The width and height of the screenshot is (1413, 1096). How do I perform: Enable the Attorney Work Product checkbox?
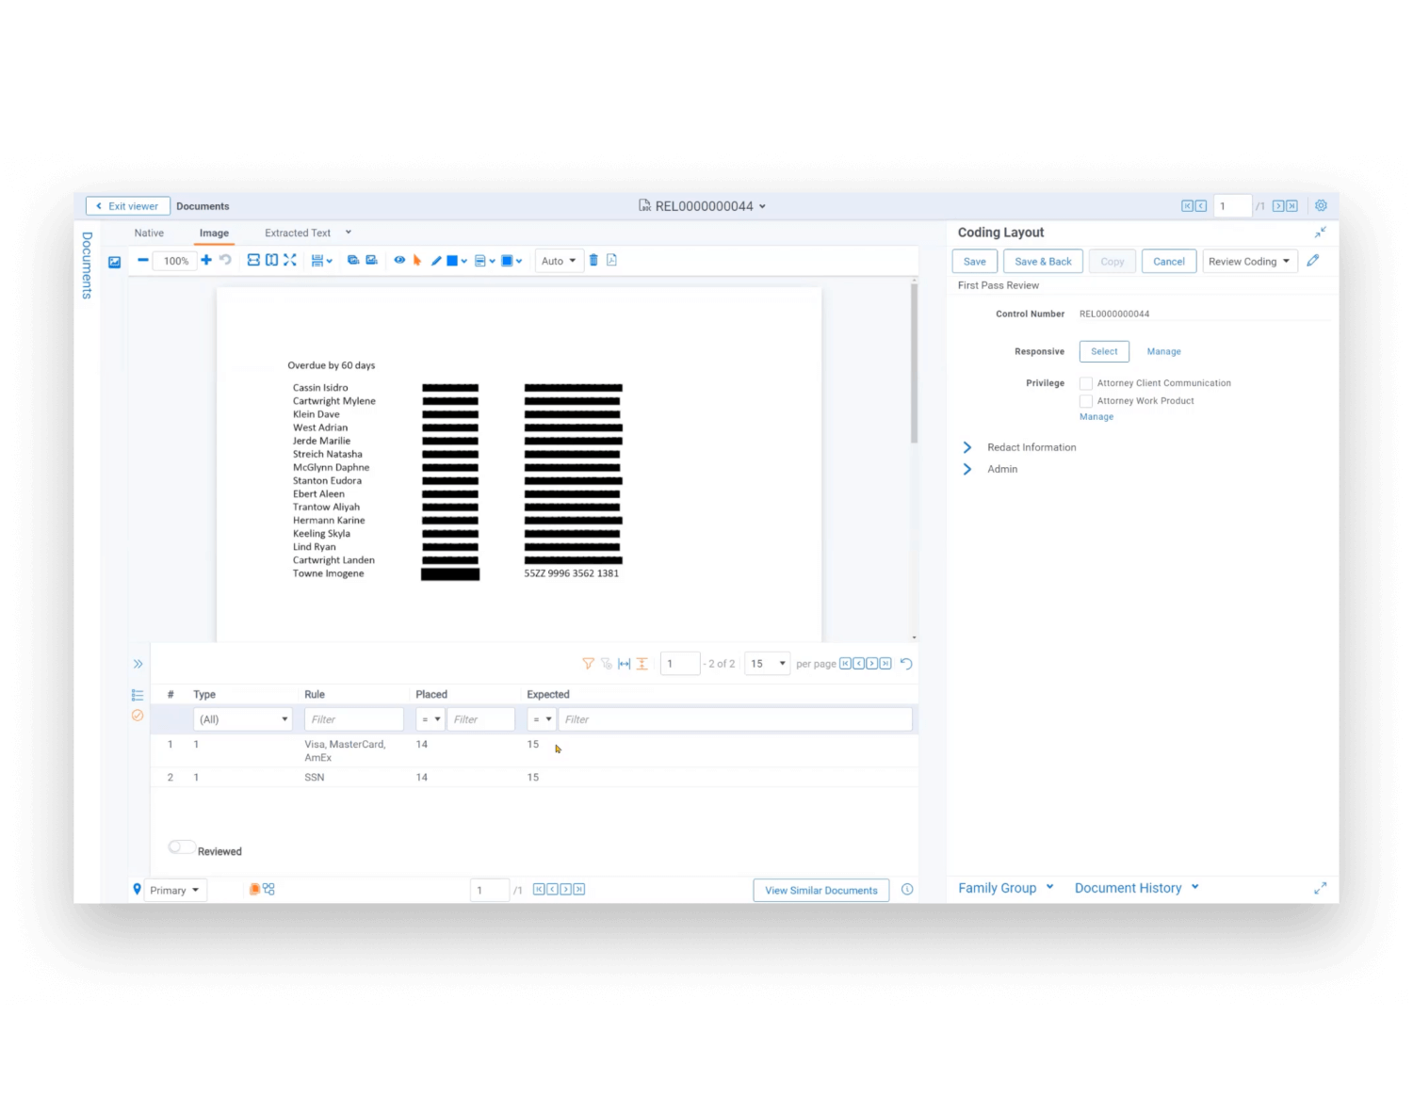coord(1085,400)
